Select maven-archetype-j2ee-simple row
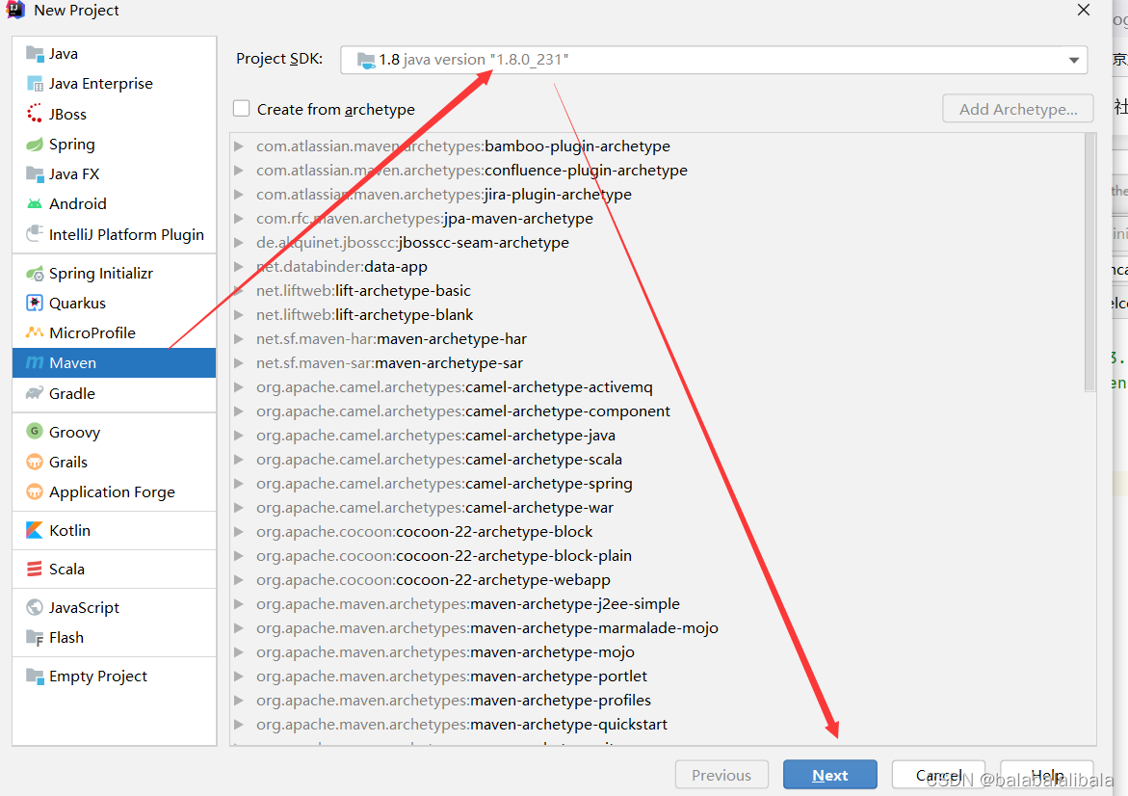Viewport: 1128px width, 796px height. 658,604
